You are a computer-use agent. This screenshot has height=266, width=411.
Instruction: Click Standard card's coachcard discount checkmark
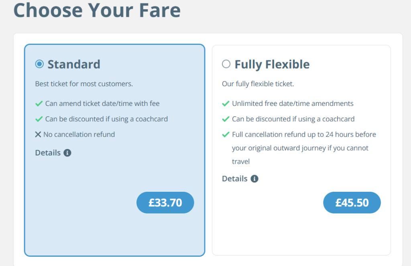coord(39,119)
